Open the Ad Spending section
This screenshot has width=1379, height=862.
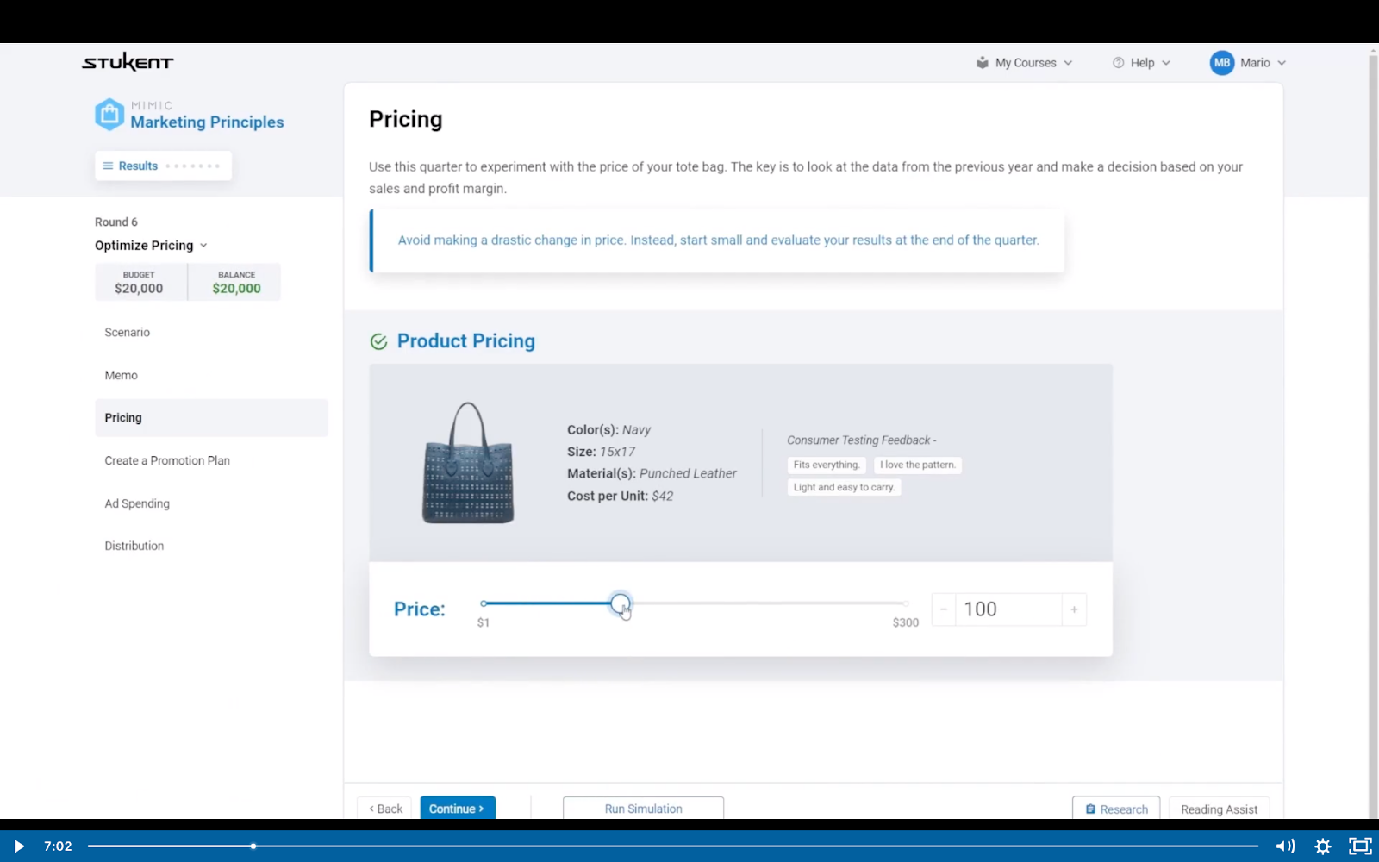[137, 504]
